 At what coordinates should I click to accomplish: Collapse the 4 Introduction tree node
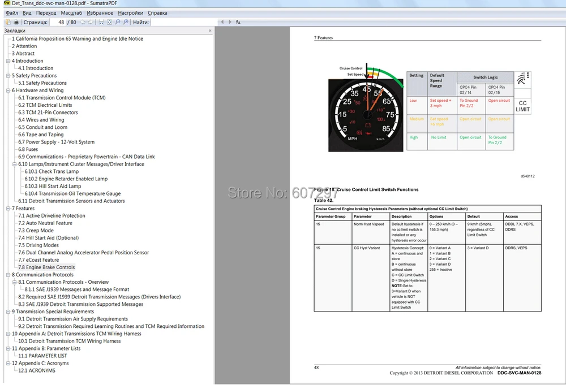coord(8,61)
